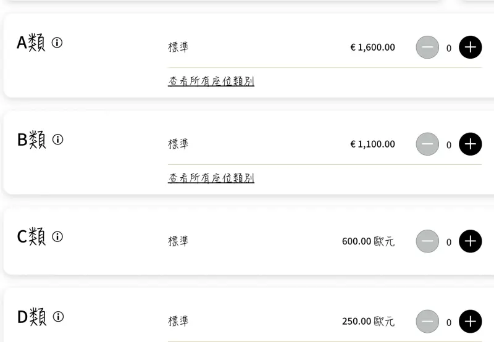This screenshot has width=494, height=342.
Task: Decrease D類 ticket quantity with minus button
Action: click(427, 322)
